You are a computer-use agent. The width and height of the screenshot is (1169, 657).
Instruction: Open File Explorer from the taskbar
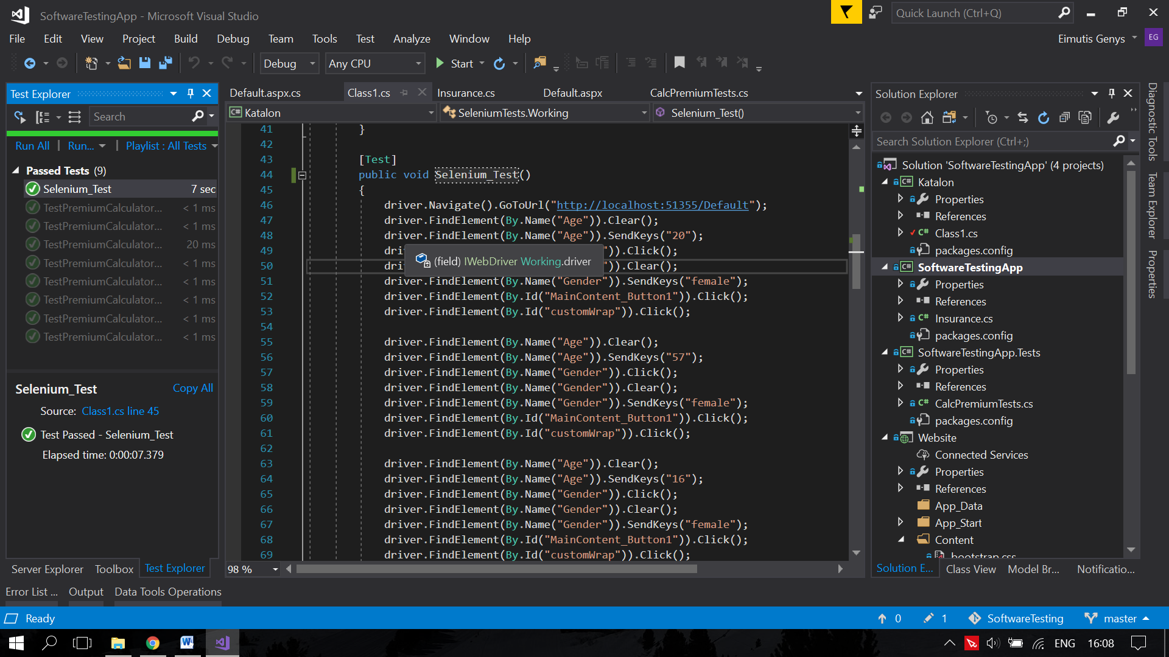(118, 643)
